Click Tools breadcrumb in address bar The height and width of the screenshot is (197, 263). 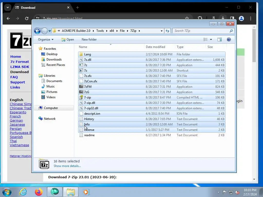(100, 31)
